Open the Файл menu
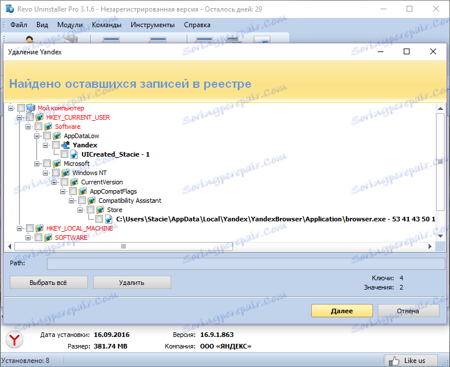This screenshot has width=450, height=367. [19, 25]
